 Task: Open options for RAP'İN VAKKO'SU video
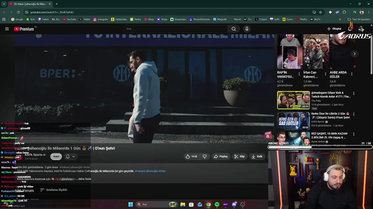pyautogui.click(x=299, y=74)
